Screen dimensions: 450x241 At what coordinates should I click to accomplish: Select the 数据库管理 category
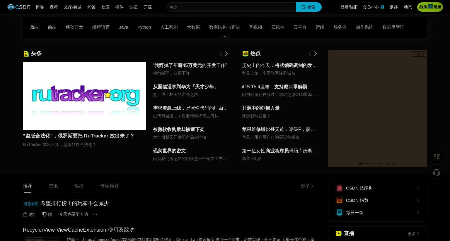(x=393, y=27)
